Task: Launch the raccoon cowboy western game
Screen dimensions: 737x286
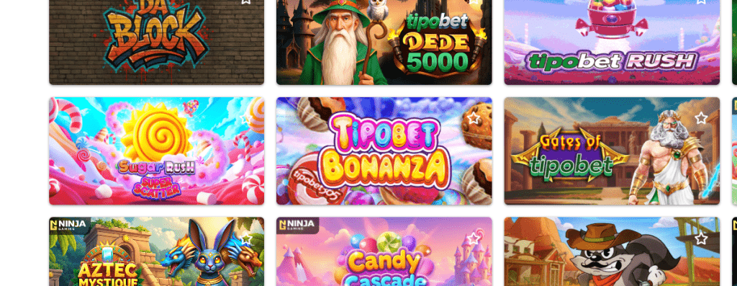Action: (x=612, y=251)
